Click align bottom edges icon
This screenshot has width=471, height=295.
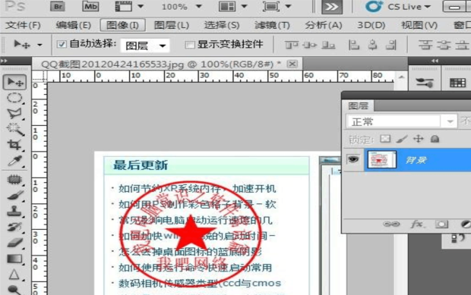click(x=328, y=45)
